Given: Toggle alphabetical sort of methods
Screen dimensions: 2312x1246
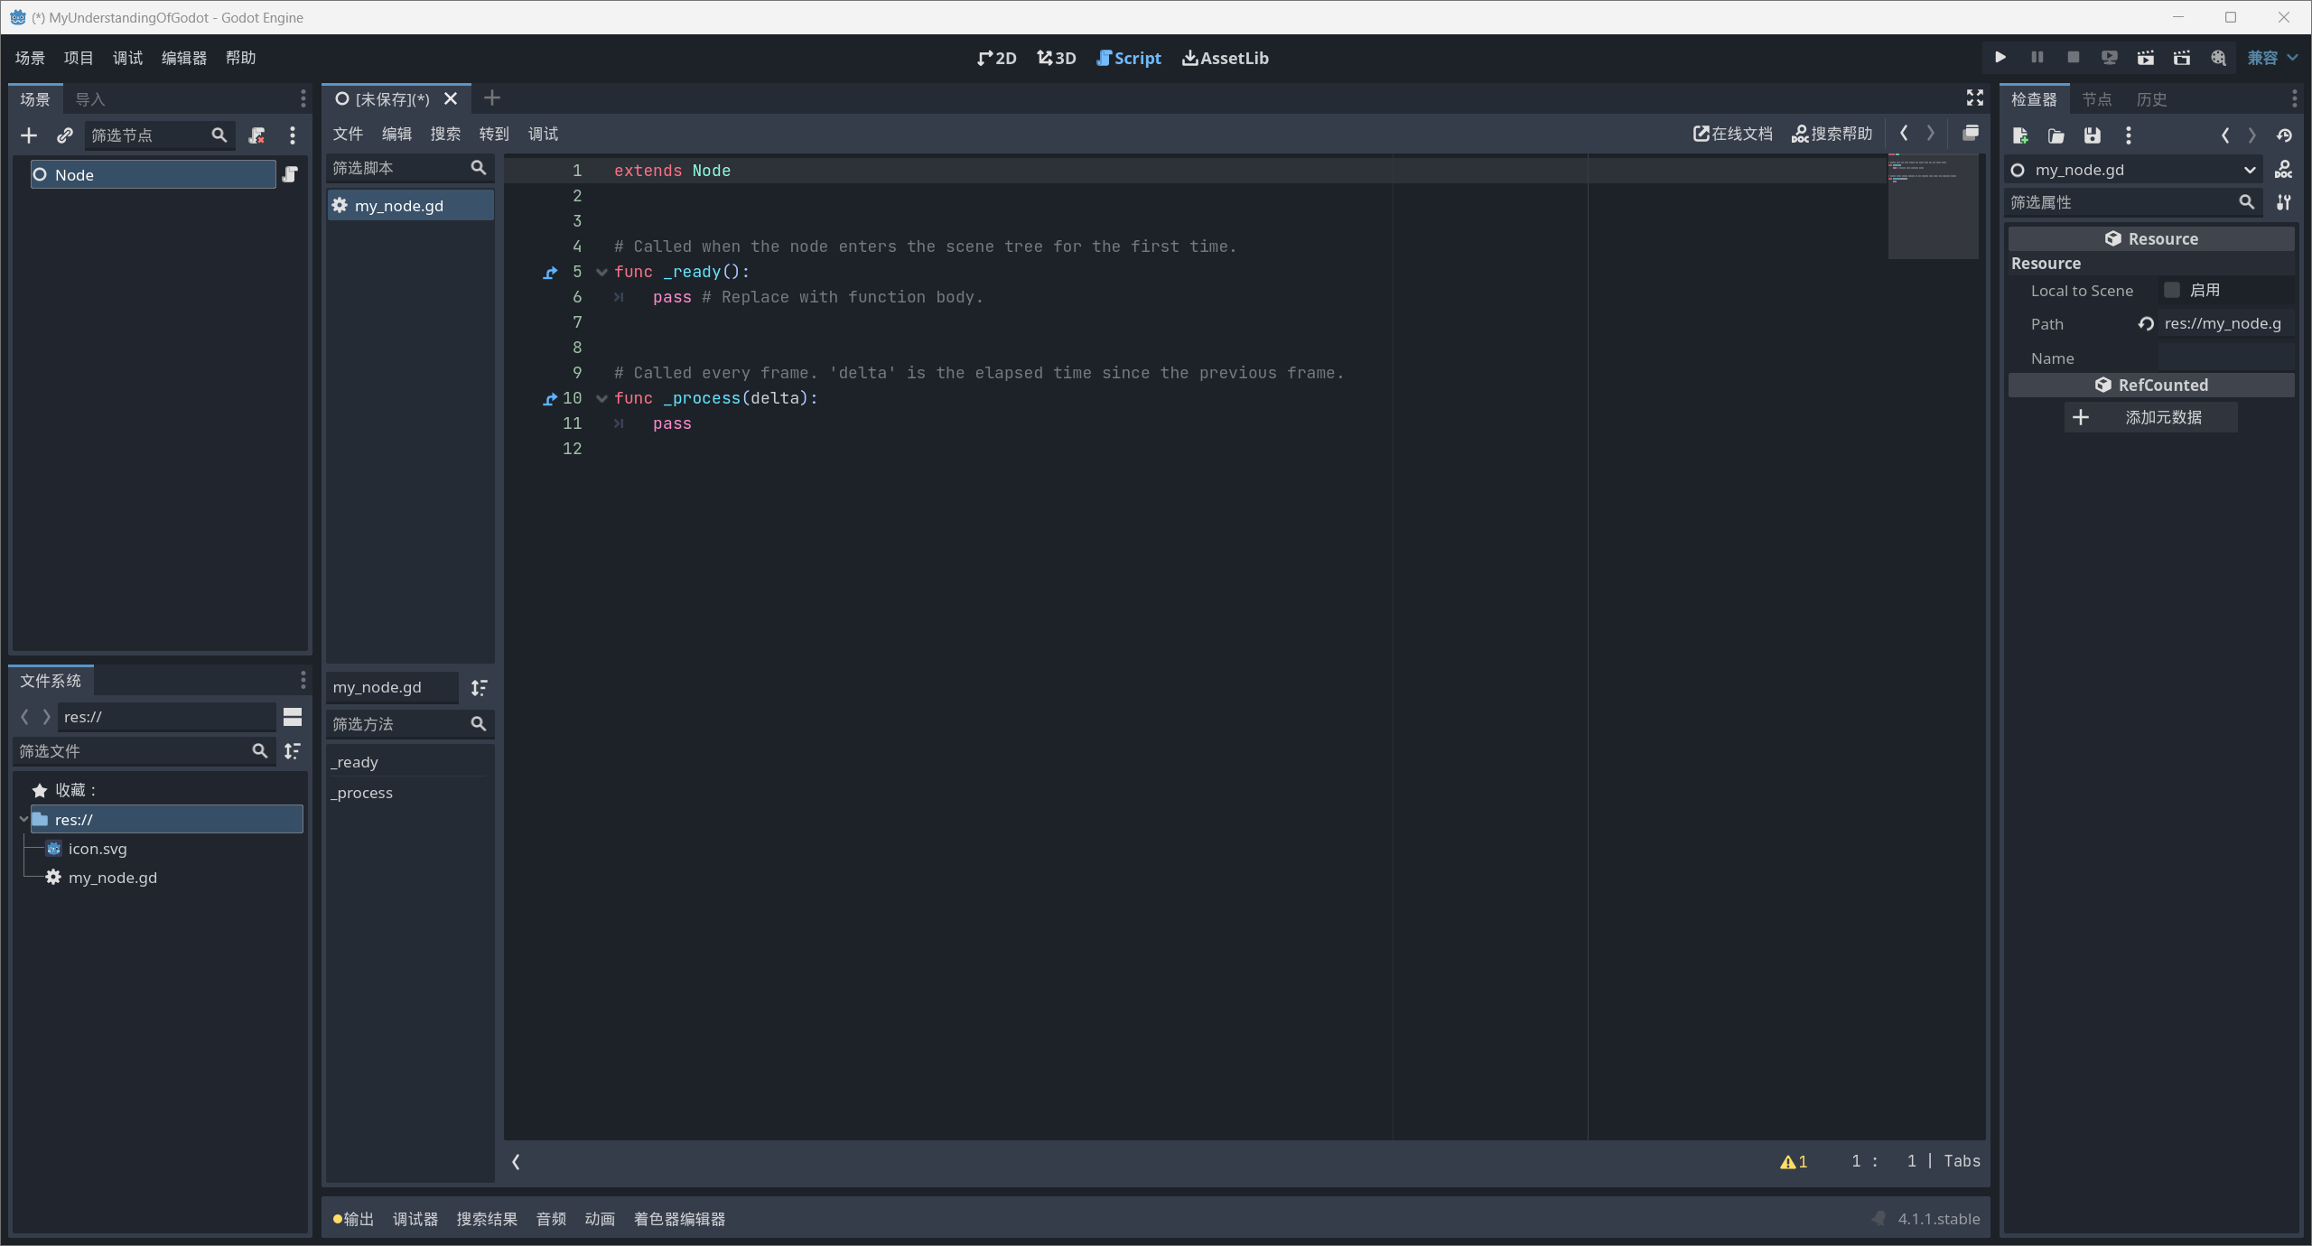Looking at the screenshot, I should (x=479, y=688).
